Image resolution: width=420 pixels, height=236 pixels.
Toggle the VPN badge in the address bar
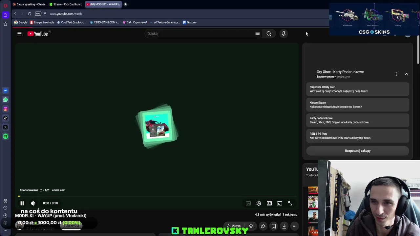(x=38, y=14)
